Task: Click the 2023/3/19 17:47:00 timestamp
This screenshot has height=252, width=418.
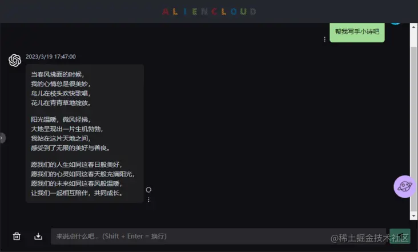Action: pyautogui.click(x=51, y=57)
